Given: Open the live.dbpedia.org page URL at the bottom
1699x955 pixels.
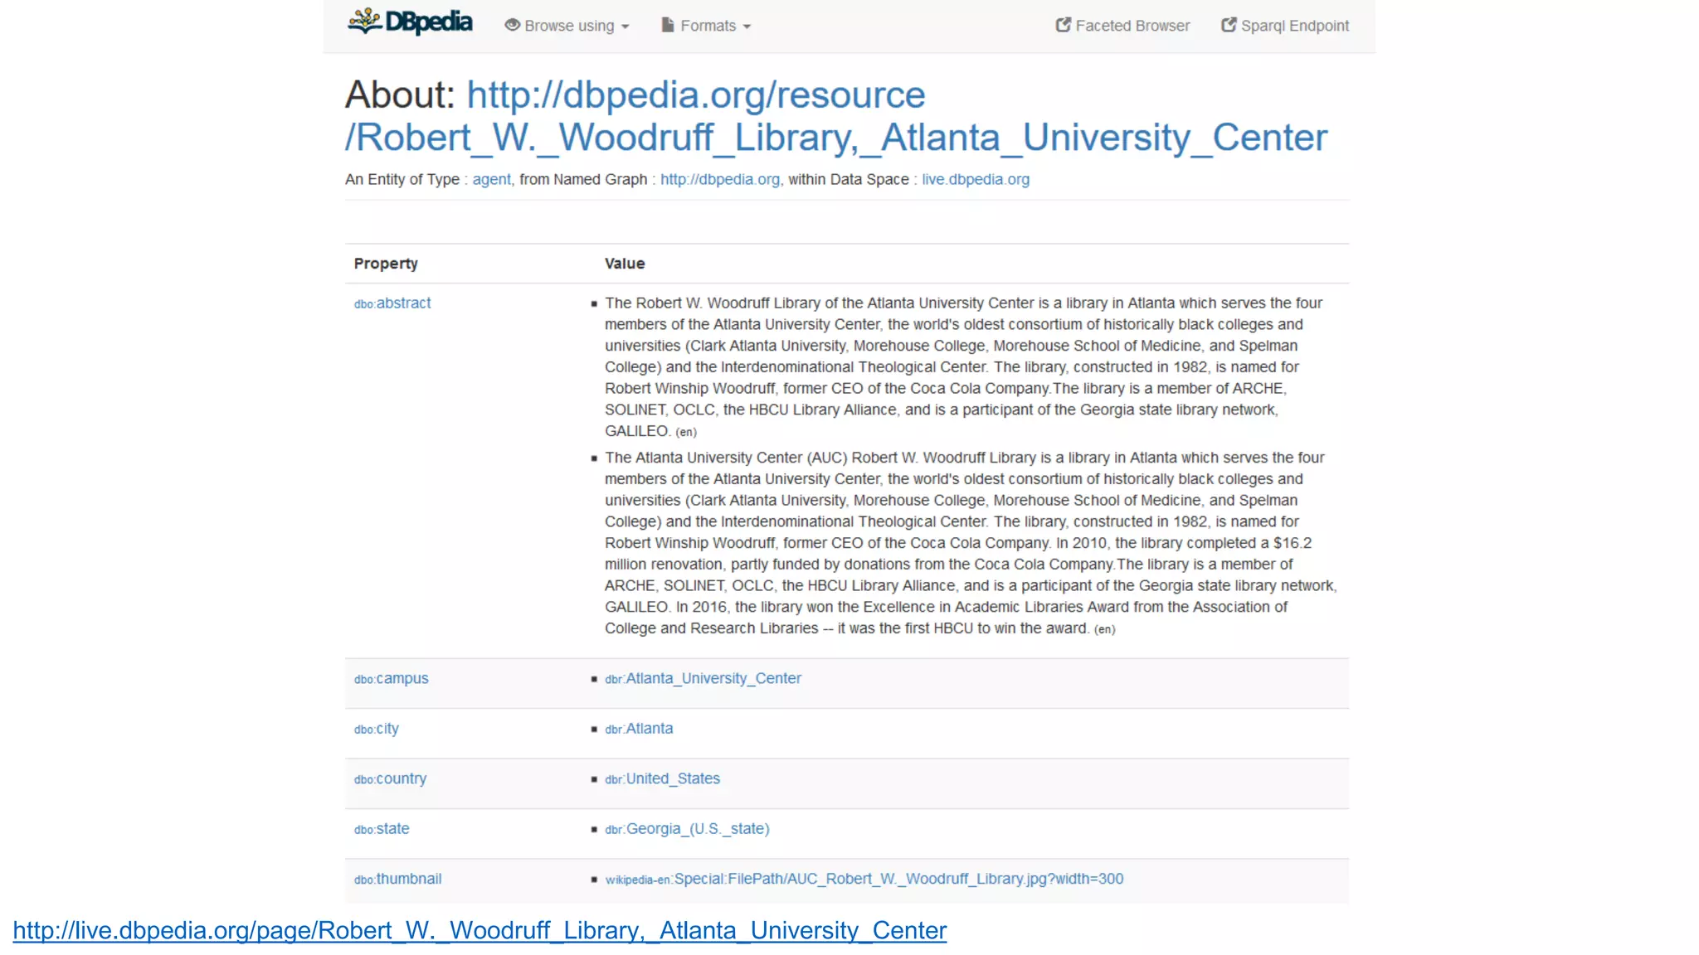Looking at the screenshot, I should pyautogui.click(x=480, y=931).
